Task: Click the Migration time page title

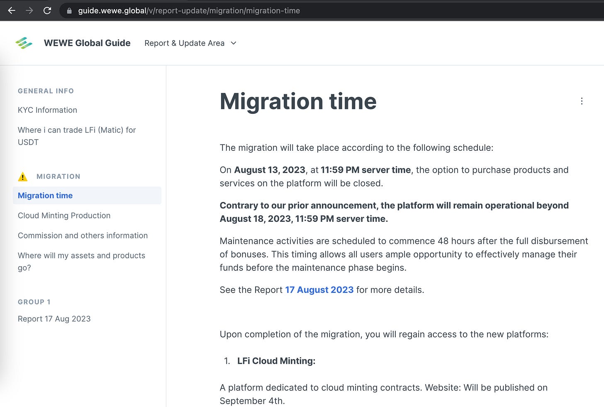Action: point(298,101)
